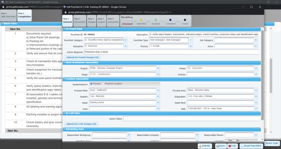This screenshot has height=149, width=281.
Task: Open the Step 3 Images tab
Action: click(x=91, y=21)
